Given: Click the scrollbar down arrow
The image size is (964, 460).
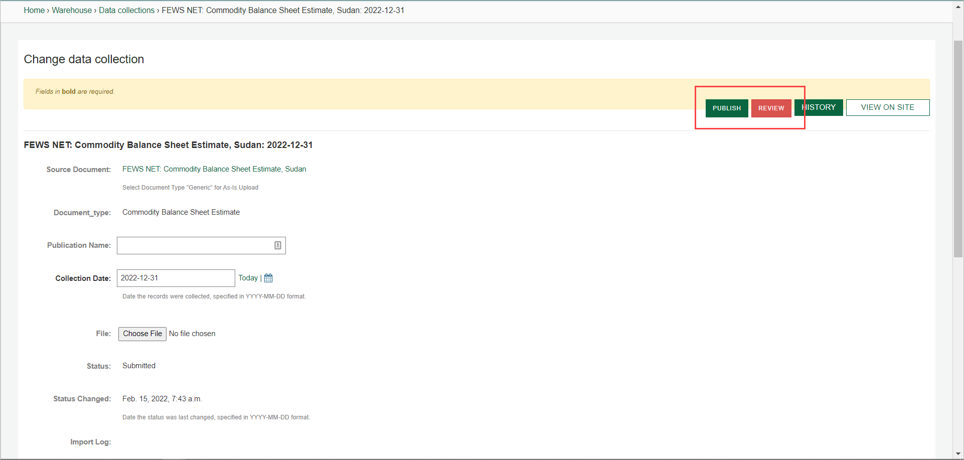Looking at the screenshot, I should [958, 454].
